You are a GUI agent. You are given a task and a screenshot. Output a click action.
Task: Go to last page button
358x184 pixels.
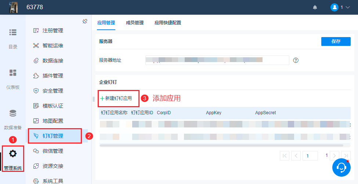click(346, 156)
